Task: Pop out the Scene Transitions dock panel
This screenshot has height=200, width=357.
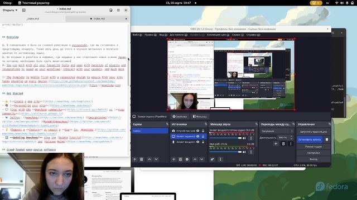Action: point(293,124)
